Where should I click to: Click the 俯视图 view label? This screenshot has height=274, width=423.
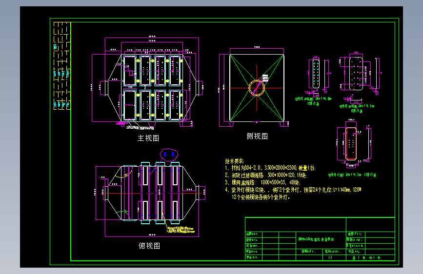(x=149, y=246)
